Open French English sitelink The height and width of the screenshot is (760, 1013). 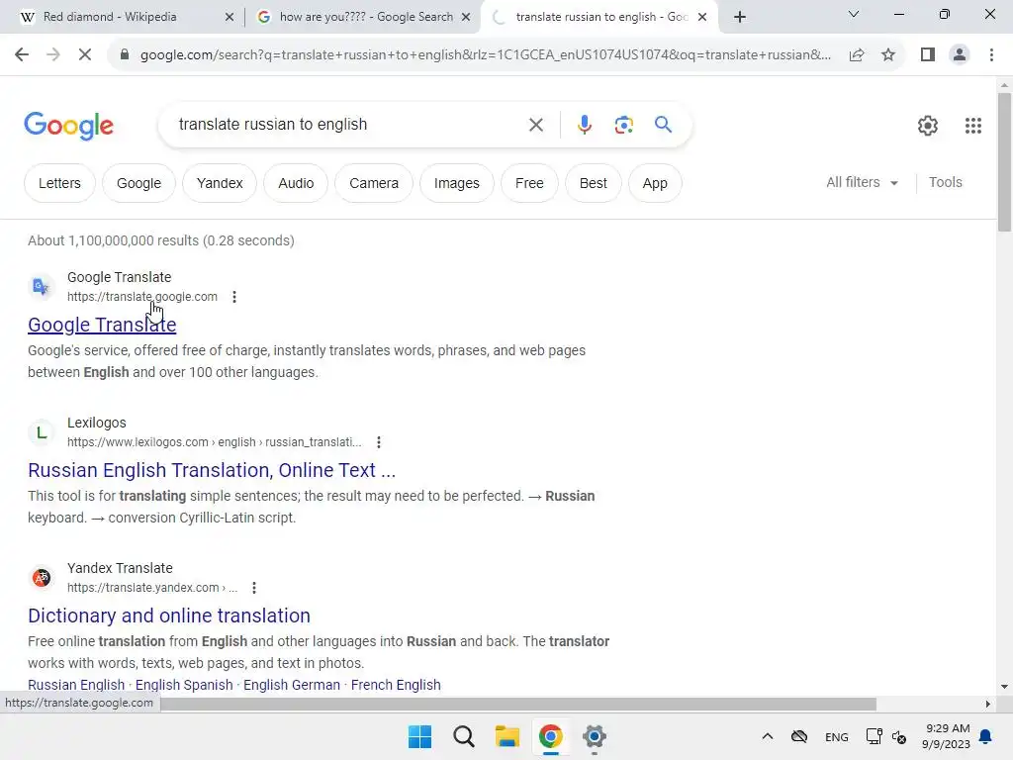tap(396, 685)
